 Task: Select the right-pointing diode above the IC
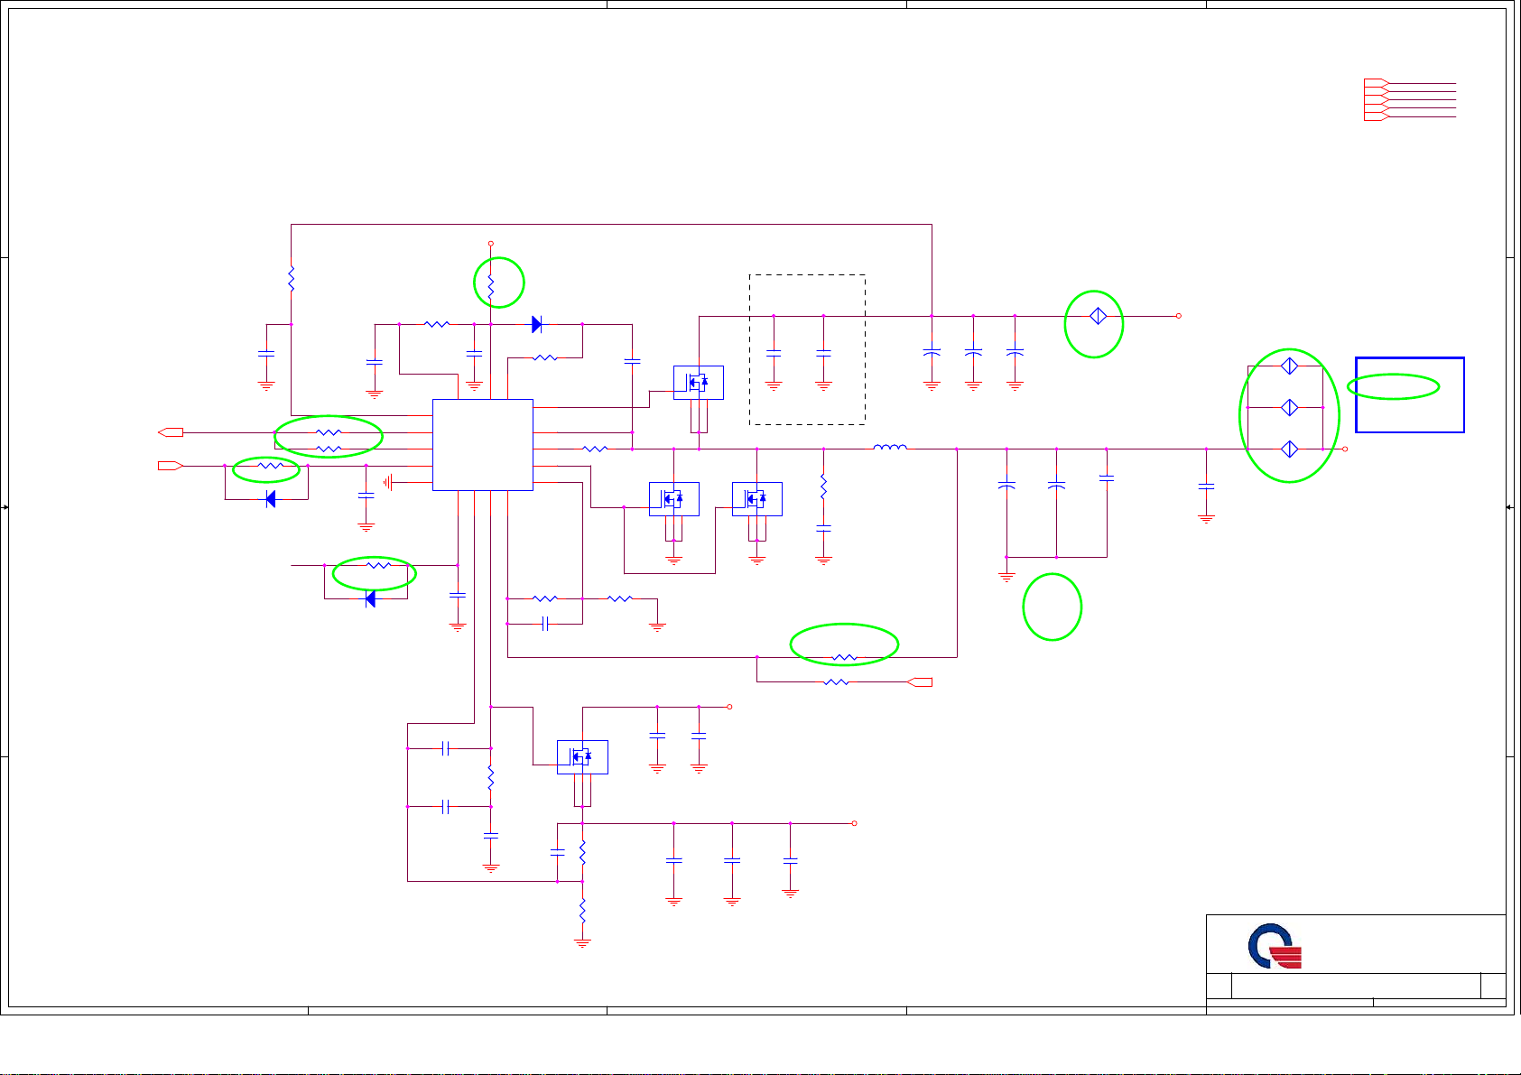[537, 324]
